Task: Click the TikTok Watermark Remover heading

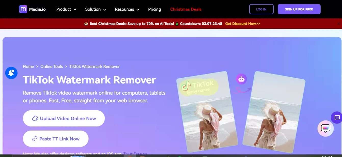Action: [89, 80]
